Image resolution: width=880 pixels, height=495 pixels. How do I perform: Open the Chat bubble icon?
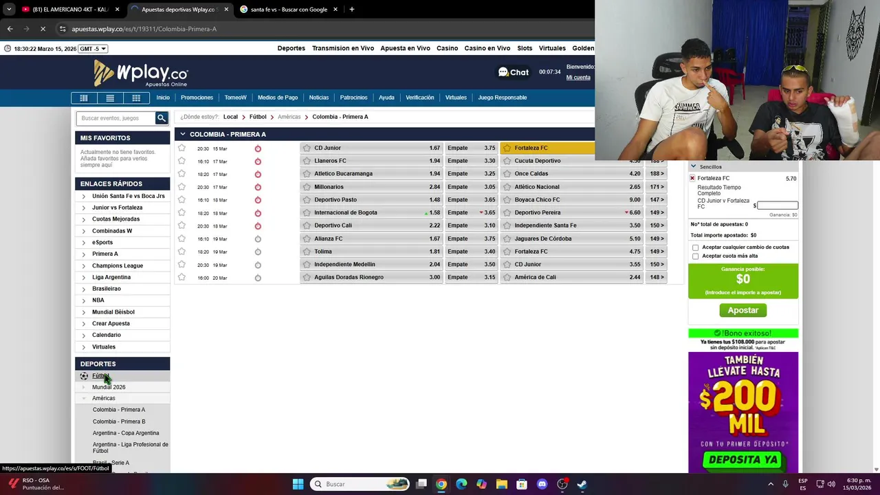point(503,72)
